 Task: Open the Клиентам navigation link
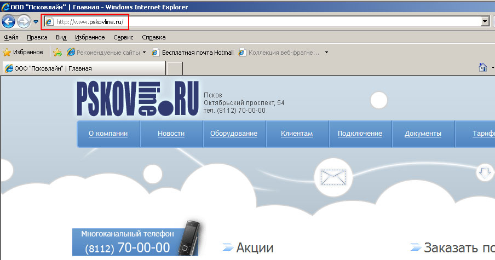(297, 134)
